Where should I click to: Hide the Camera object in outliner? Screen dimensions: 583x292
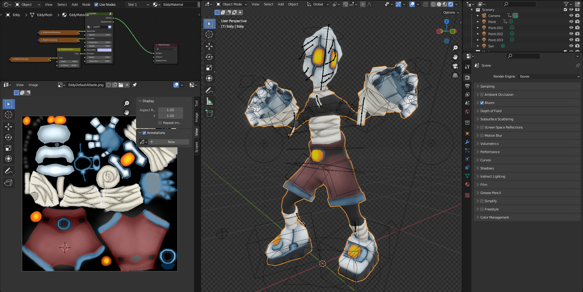(x=571, y=16)
